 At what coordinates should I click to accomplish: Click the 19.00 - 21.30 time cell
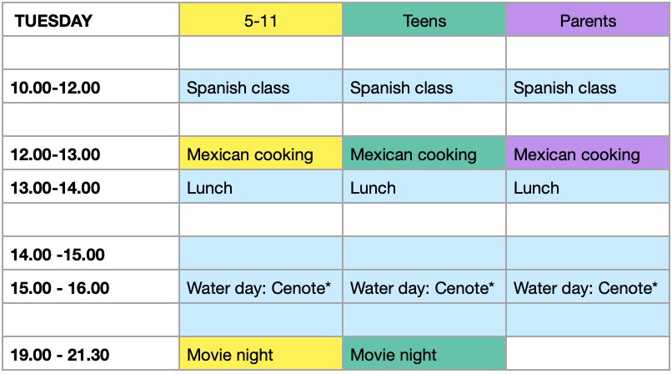pyautogui.click(x=91, y=354)
